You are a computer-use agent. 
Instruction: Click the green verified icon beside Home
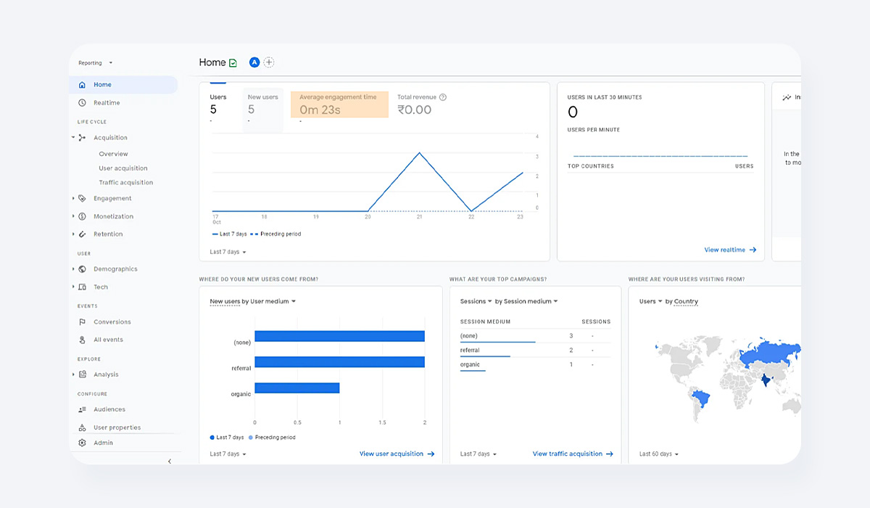233,63
